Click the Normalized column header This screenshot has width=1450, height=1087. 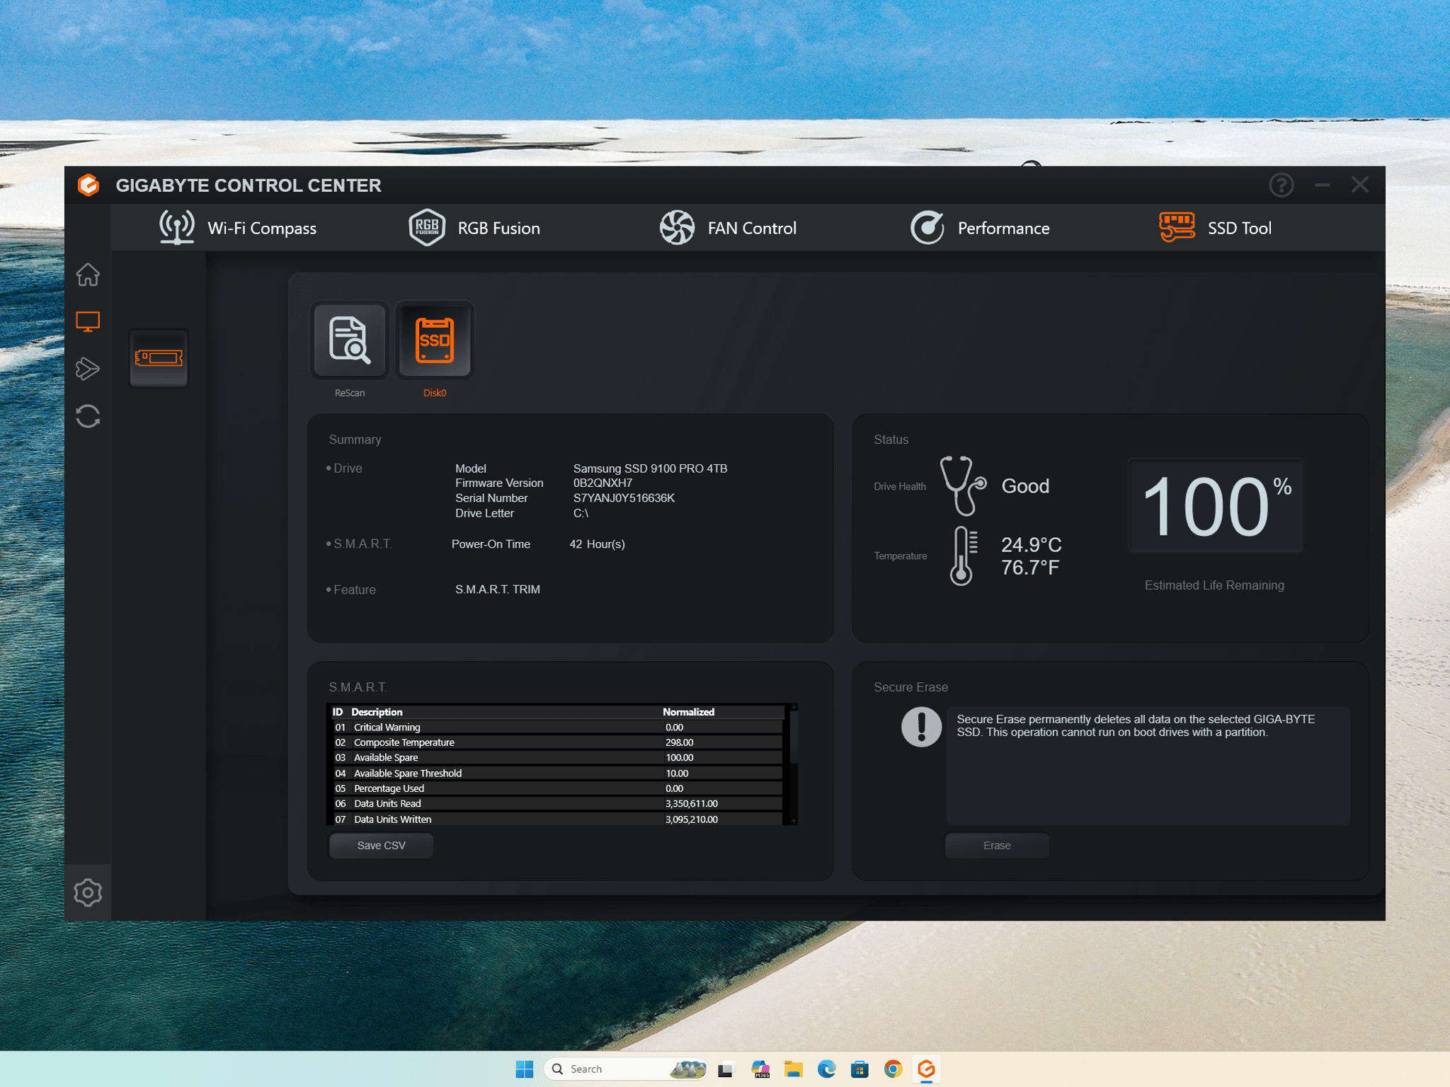[x=688, y=712]
